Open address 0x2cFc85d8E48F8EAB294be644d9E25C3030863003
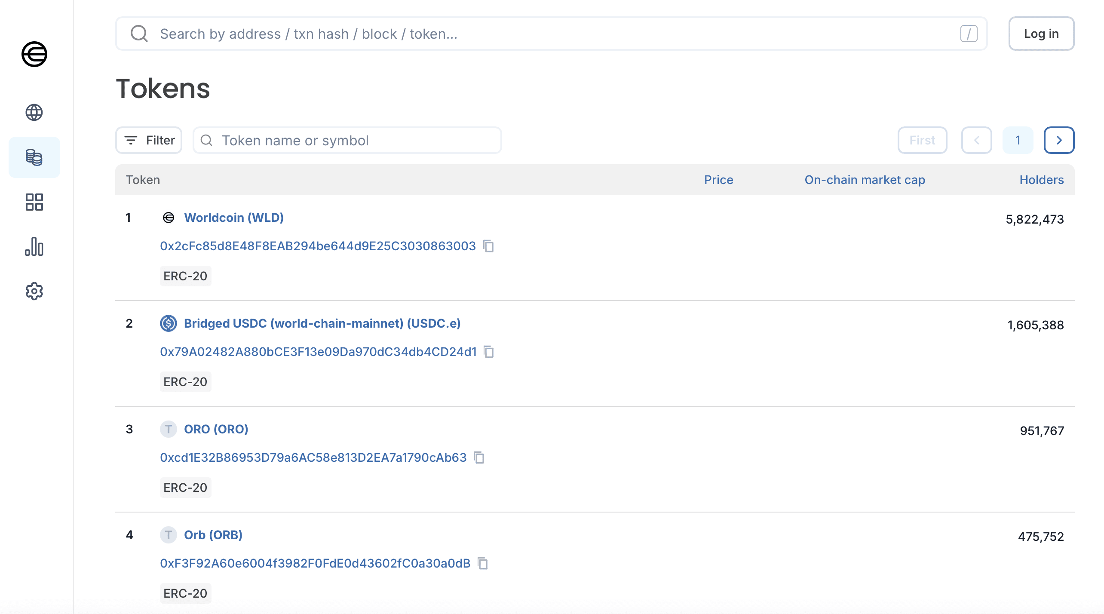The image size is (1104, 614). 318,246
